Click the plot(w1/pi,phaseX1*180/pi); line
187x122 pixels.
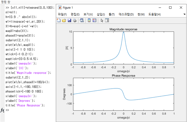27,82
